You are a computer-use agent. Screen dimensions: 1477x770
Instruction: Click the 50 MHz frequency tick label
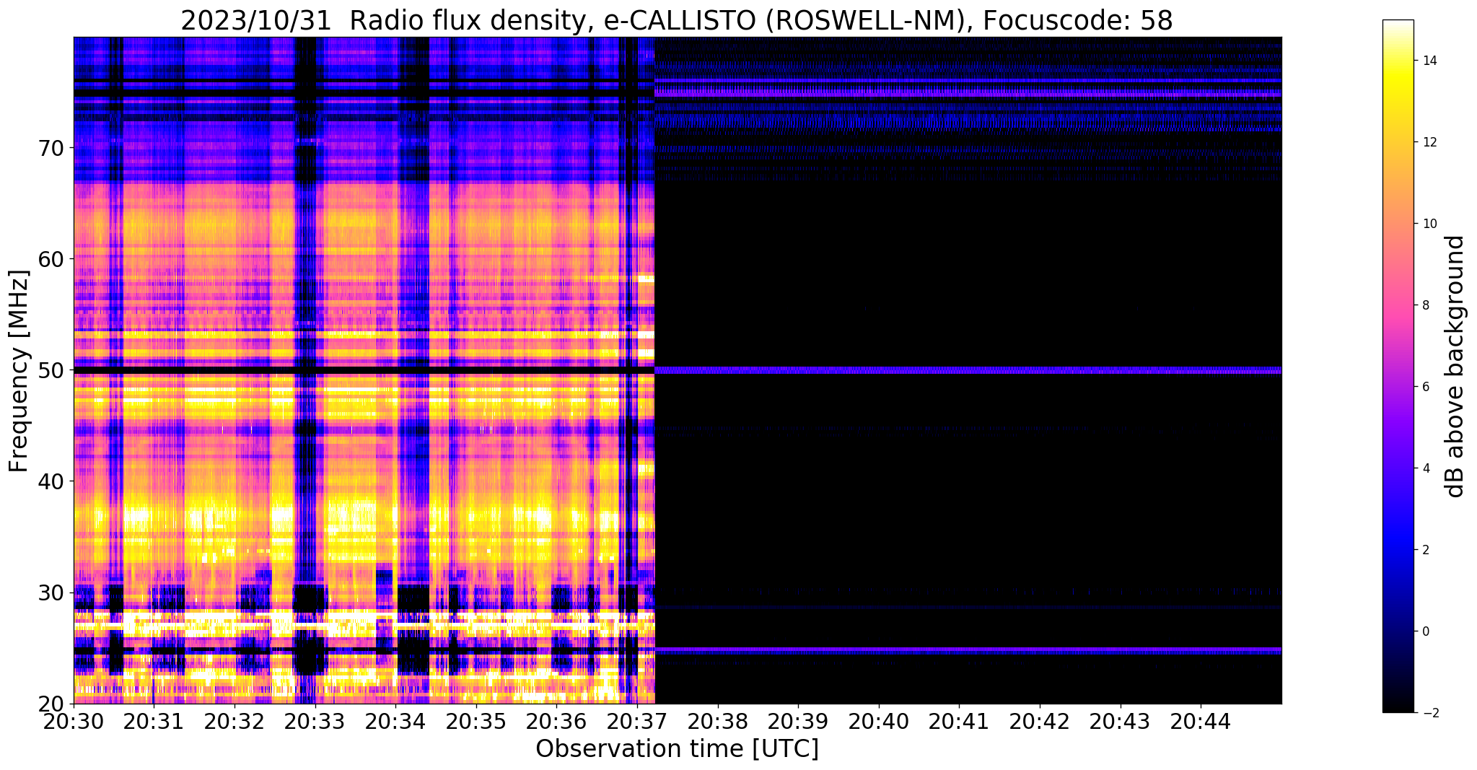coord(51,370)
